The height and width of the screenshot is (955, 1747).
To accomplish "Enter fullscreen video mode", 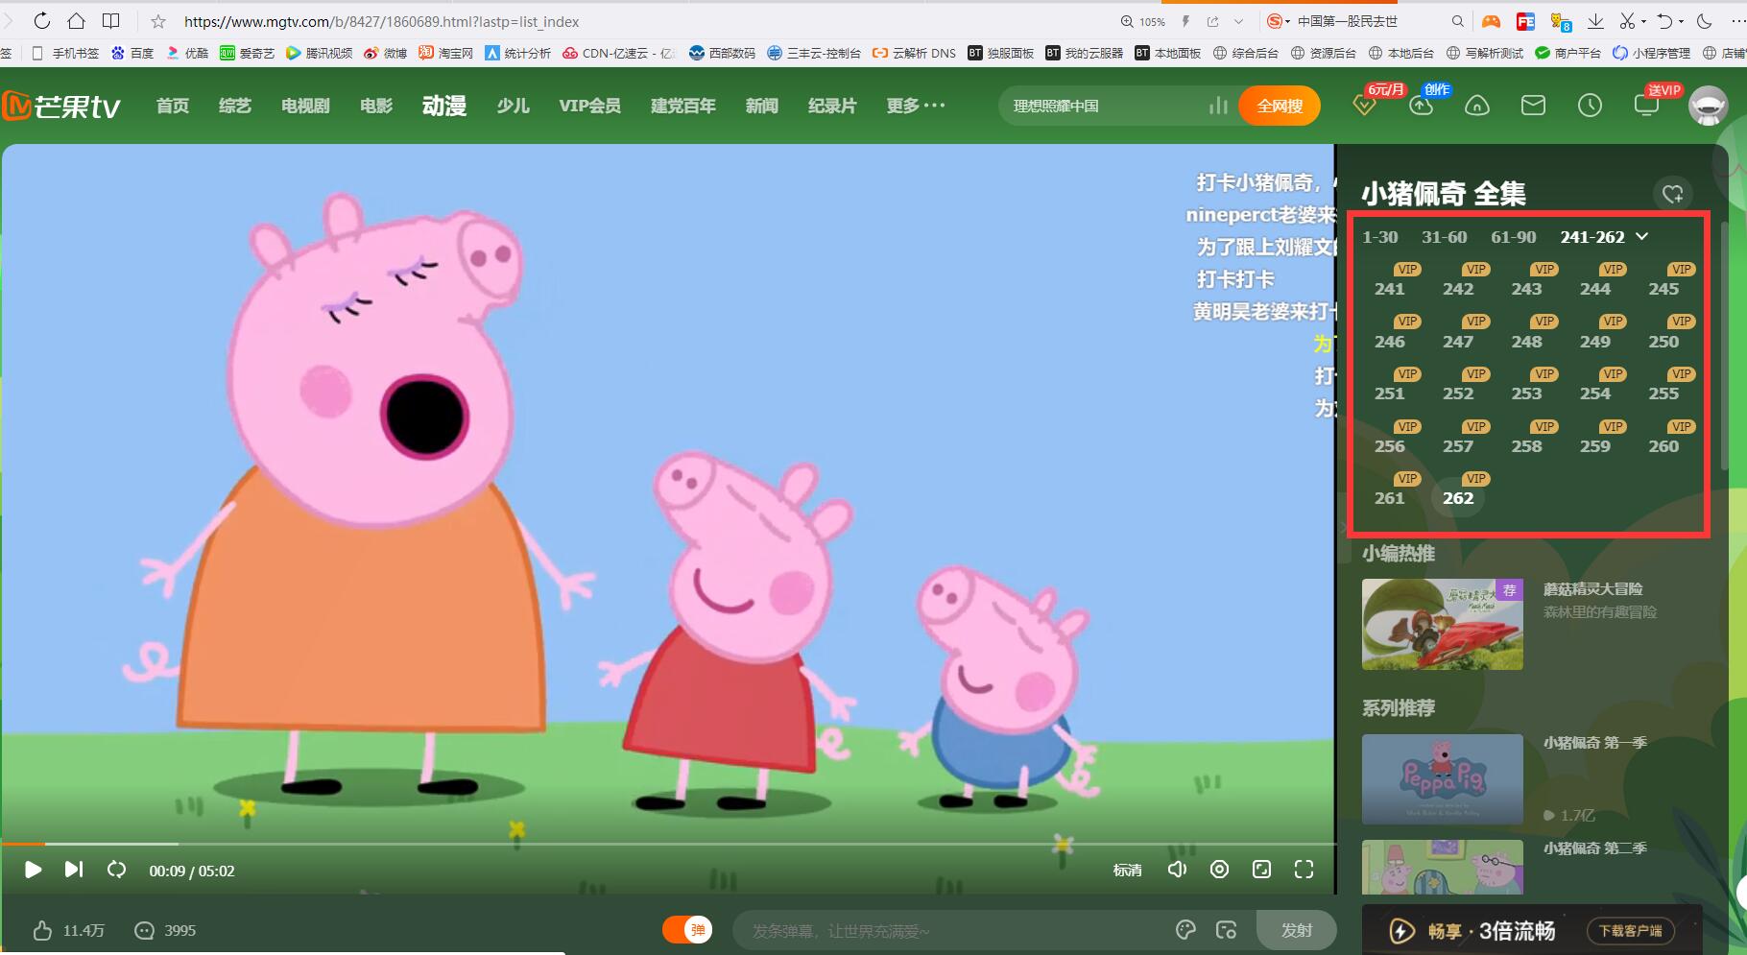I will [1304, 870].
